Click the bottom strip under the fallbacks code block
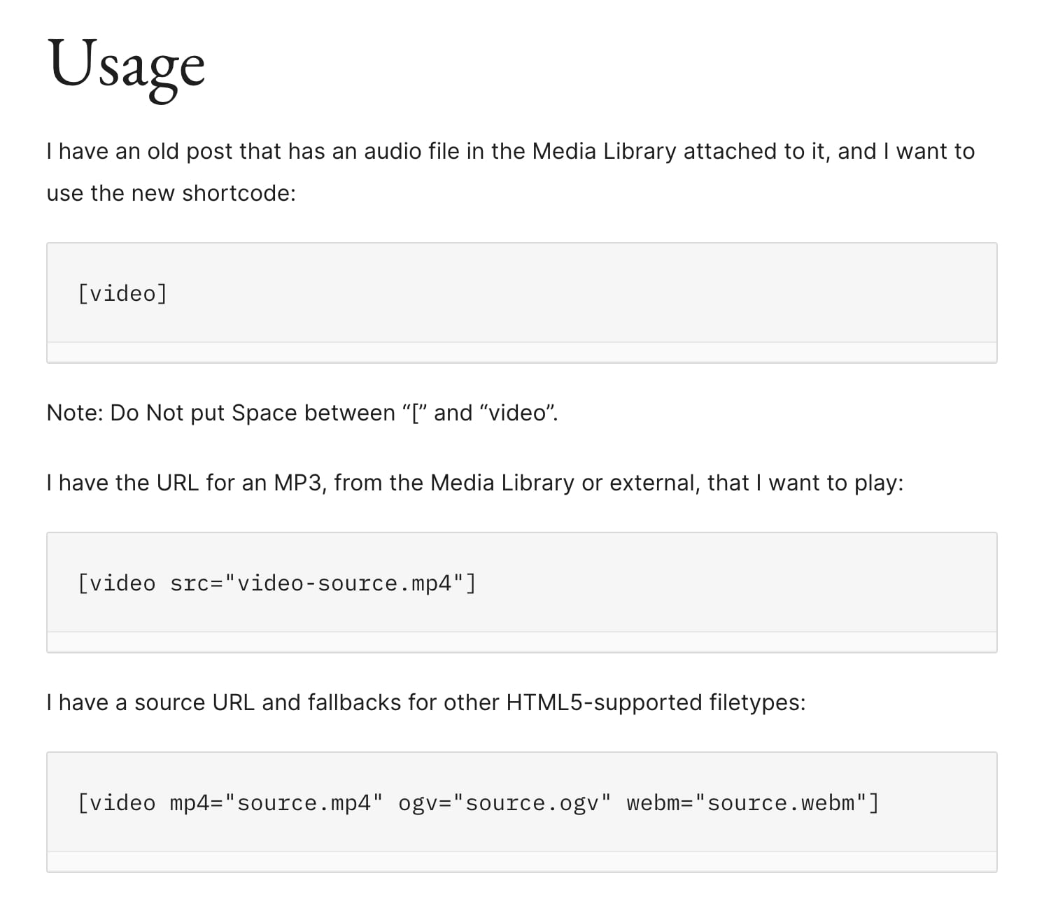The height and width of the screenshot is (913, 1044). pos(521,861)
